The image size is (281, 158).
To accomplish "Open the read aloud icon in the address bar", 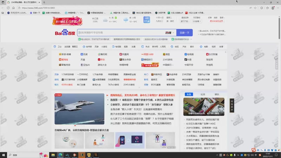I will coord(250,8).
